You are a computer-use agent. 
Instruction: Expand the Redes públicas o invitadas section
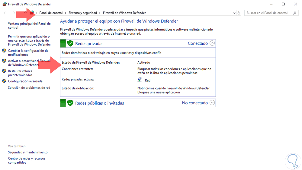[212, 103]
